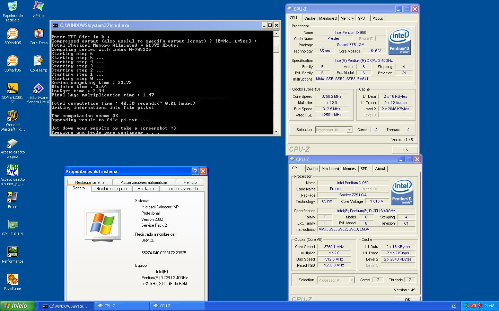The image size is (499, 311).
Task: Click the Code Name Presler field in upper CPU-Z
Action: (x=333, y=38)
